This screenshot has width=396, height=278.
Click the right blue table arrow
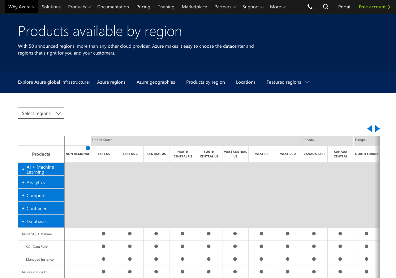(x=377, y=129)
